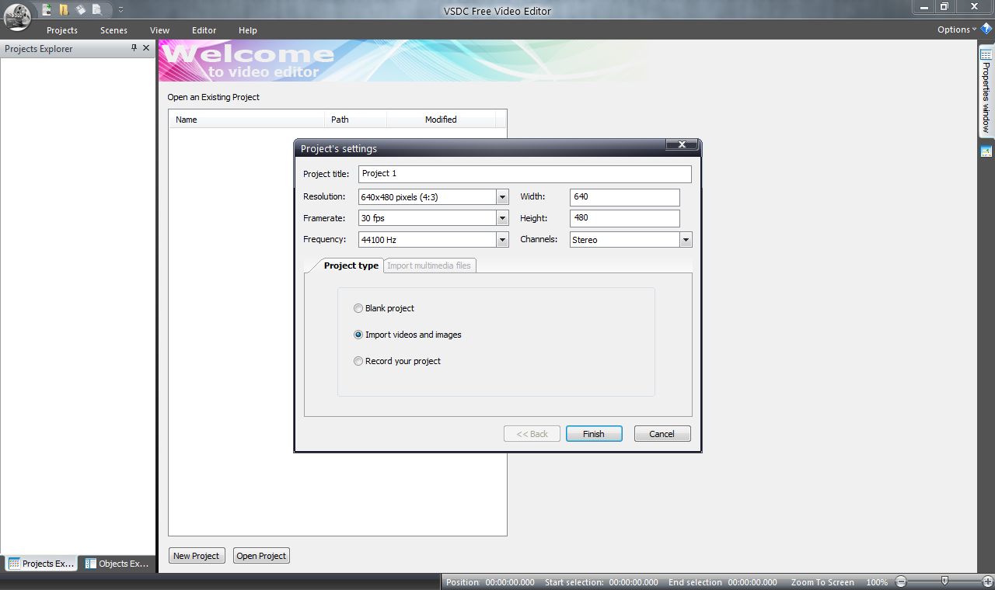
Task: Click the blue help diamond icon
Action: pos(986,29)
